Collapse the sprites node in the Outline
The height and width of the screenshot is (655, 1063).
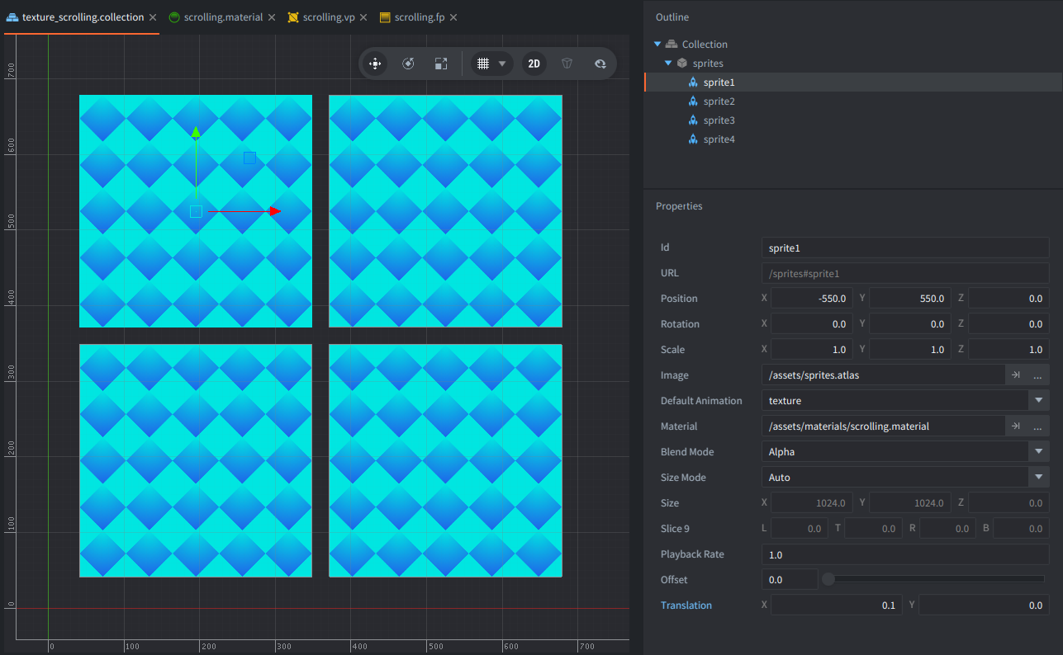[669, 62]
